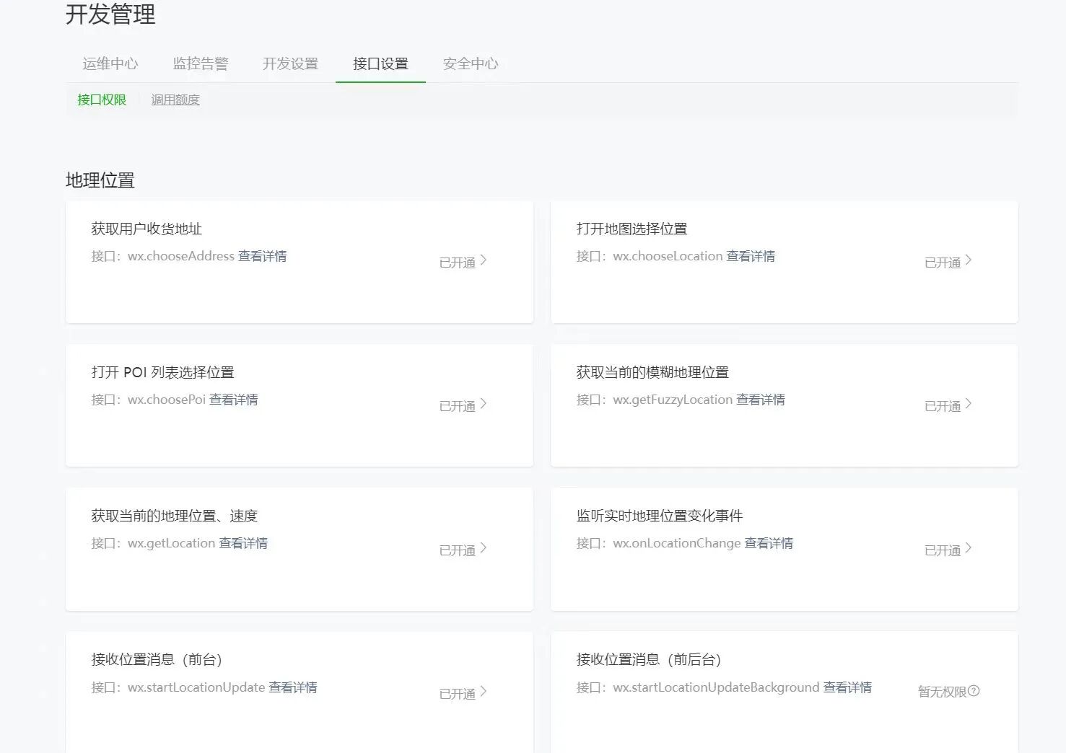This screenshot has width=1066, height=753.
Task: Click the 获取当前的地理位置、速度 title
Action: point(174,516)
